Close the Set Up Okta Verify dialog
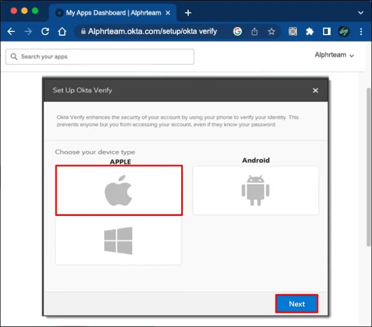Image resolution: width=372 pixels, height=327 pixels. [315, 91]
